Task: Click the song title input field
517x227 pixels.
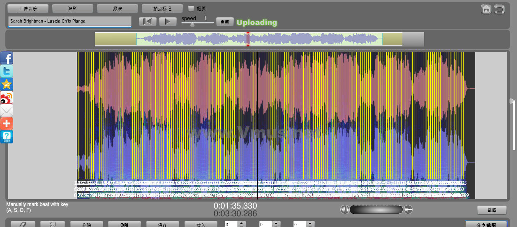Action: coord(69,21)
